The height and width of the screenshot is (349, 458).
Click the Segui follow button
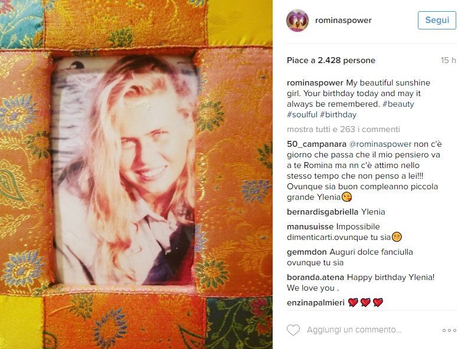tap(437, 20)
